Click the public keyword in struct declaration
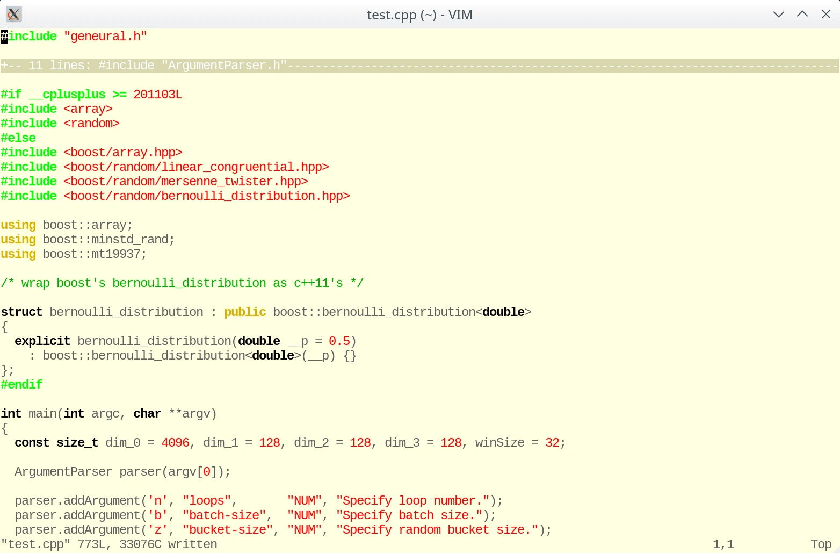The image size is (840, 553). [245, 312]
